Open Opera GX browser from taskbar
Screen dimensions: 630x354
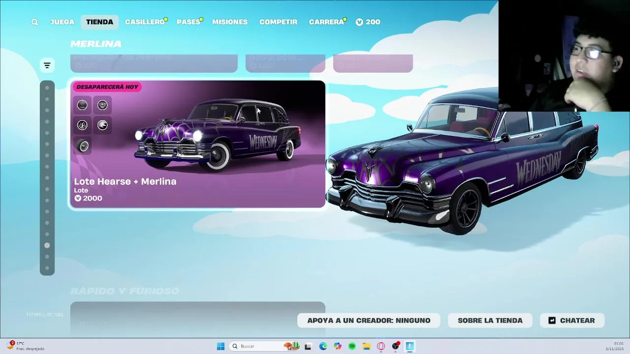(381, 346)
